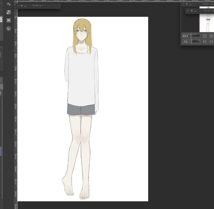The image size is (214, 209).
Task: Select the transparent checkerboard color swatch
Action: (x=1, y=20)
